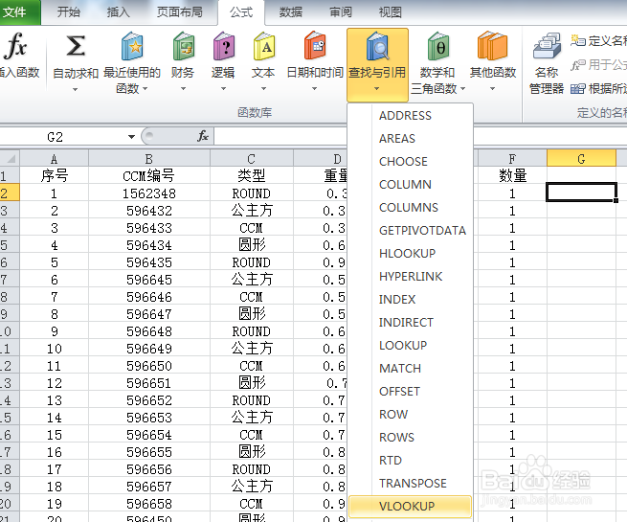This screenshot has width=627, height=522.
Task: Open the Name Box dropdown arrow
Action: point(131,137)
